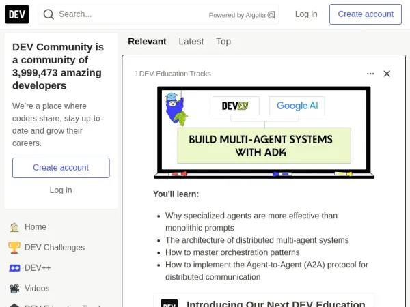Open the Build Multi-Agent Systems banner image
The height and width of the screenshot is (307, 410).
click(264, 132)
